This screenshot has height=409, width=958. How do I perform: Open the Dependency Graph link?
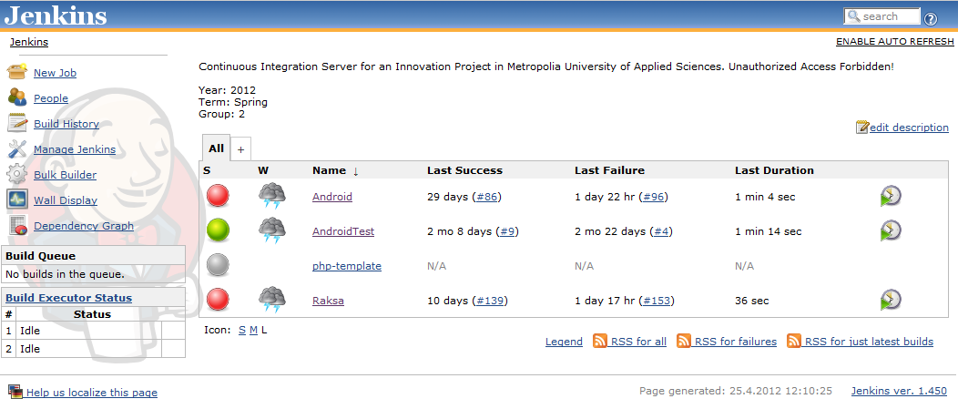pyautogui.click(x=84, y=226)
